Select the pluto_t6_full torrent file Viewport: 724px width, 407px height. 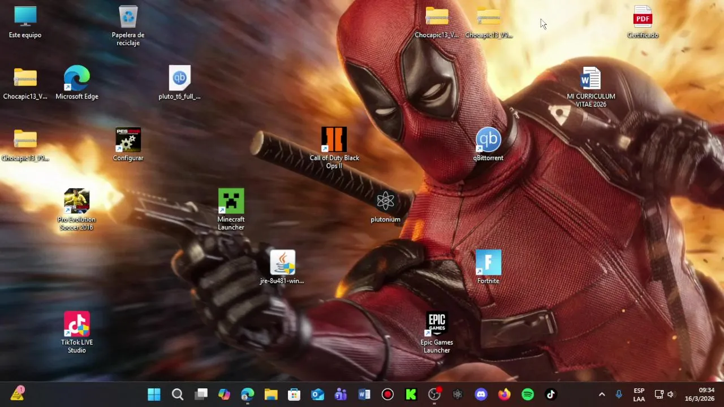pos(179,84)
